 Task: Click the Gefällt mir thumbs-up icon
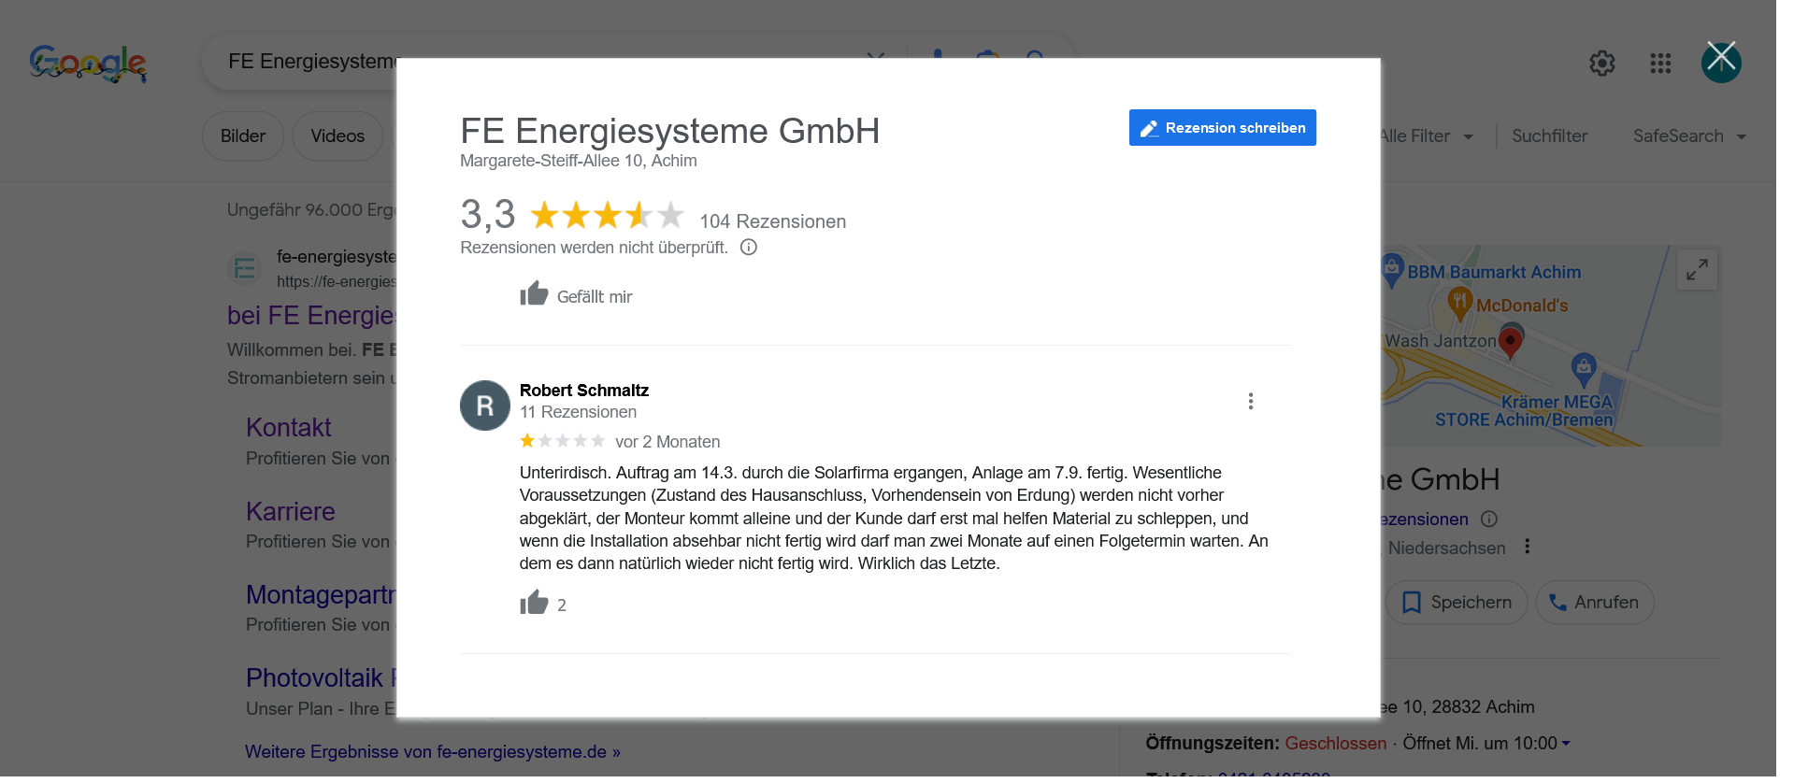click(534, 294)
